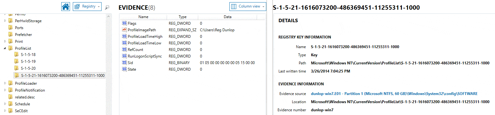Select the SeCEdit folder icon
The image size is (495, 115).
coord(11,111)
